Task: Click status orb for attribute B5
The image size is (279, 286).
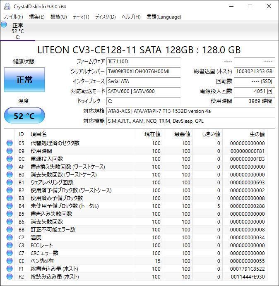Action: coord(10,214)
